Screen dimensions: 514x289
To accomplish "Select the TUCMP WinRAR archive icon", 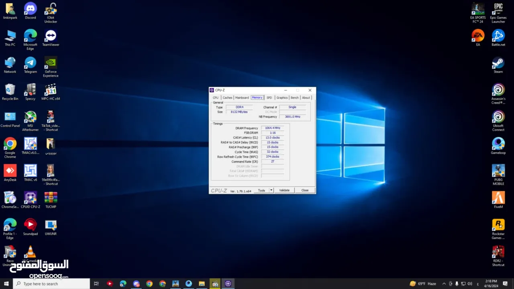I will point(51,200).
